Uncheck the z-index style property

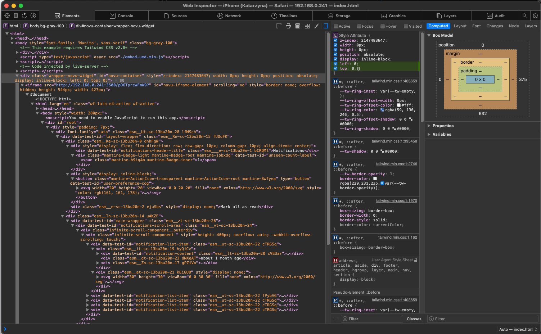pos(336,40)
